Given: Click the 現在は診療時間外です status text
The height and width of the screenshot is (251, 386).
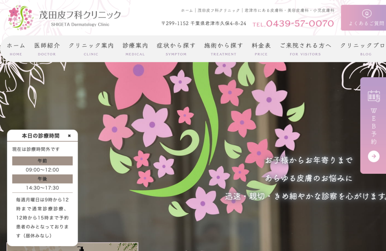Looking at the screenshot, I should 36,149.
